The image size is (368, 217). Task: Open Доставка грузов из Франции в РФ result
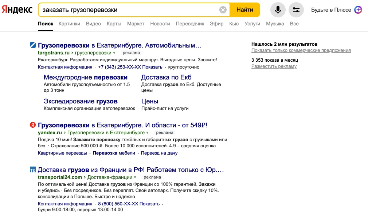coord(131,170)
